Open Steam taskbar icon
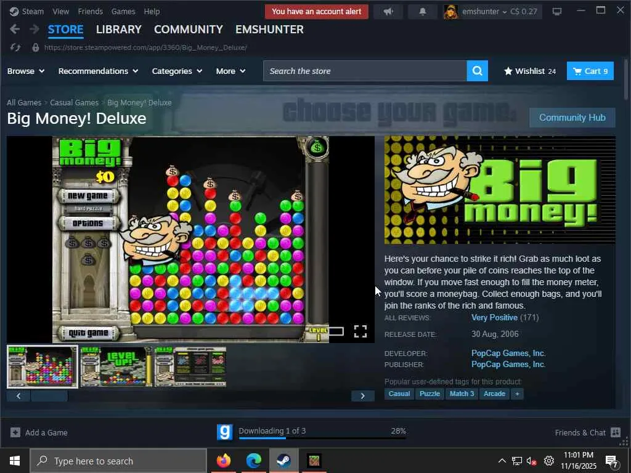 click(283, 461)
